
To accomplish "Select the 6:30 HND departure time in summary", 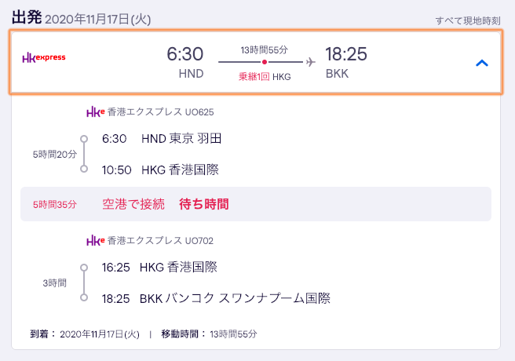I will pos(185,54).
